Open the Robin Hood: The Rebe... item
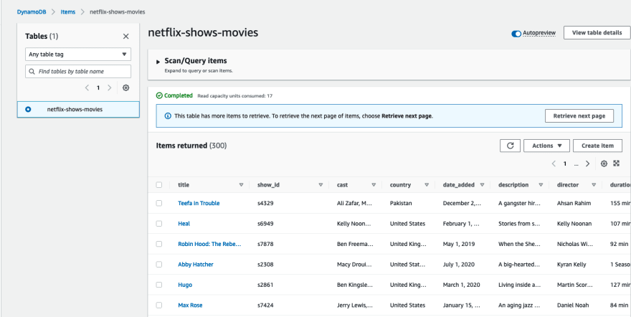Screen dimensions: 631x317 tap(209, 244)
